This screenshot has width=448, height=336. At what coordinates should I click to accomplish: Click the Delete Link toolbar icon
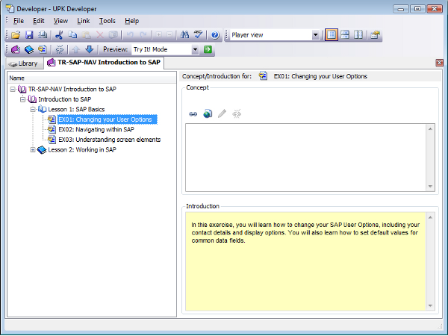[59, 49]
